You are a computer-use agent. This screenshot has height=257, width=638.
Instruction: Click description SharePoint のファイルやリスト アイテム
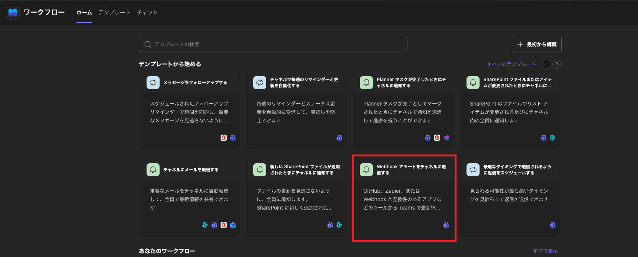(x=509, y=112)
